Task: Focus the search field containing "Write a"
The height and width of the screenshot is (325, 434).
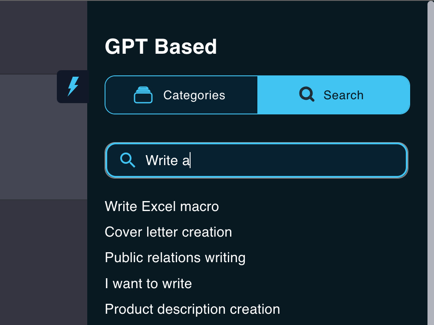Action: click(256, 160)
